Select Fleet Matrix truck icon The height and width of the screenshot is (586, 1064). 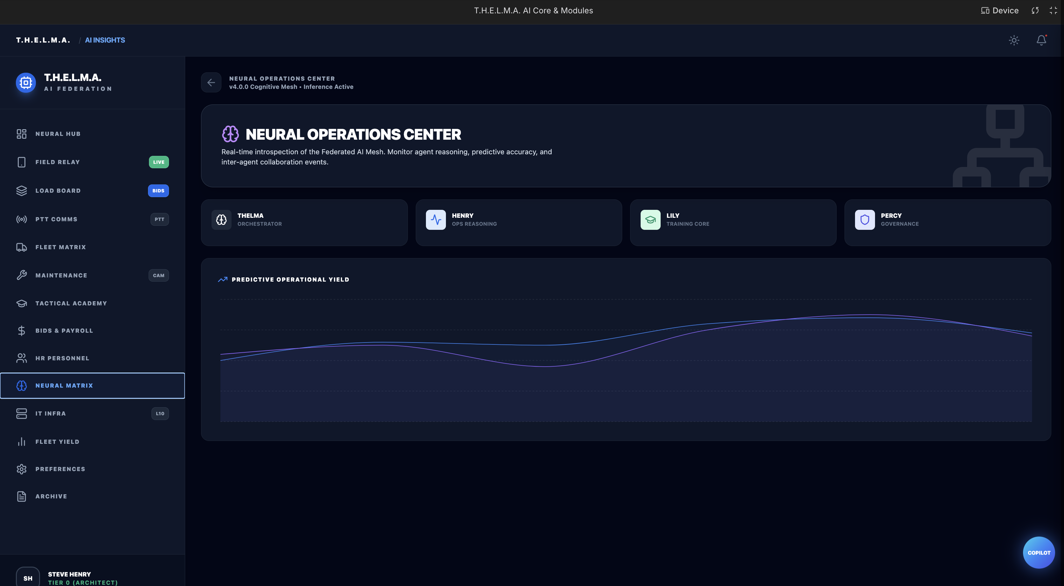[x=22, y=247]
